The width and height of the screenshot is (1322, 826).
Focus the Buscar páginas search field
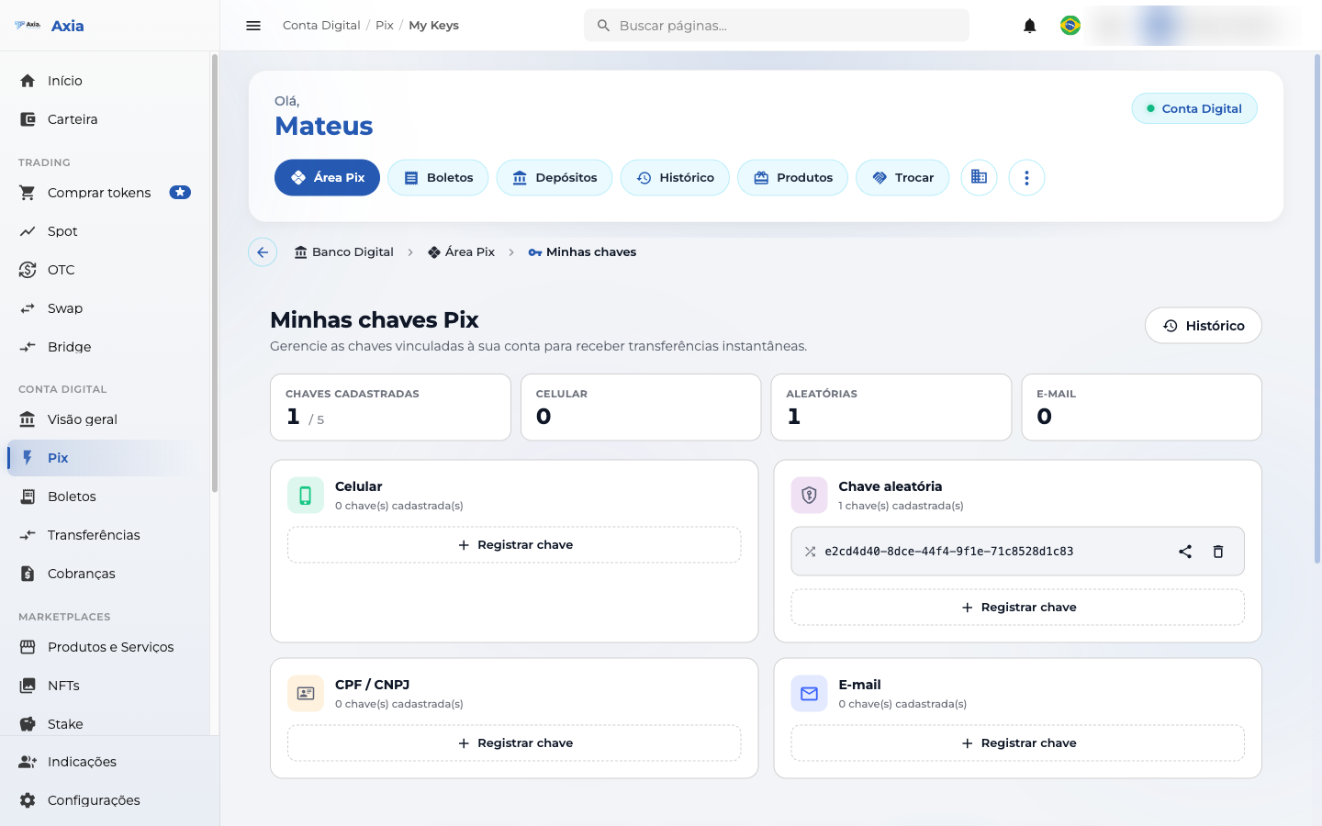pyautogui.click(x=777, y=26)
